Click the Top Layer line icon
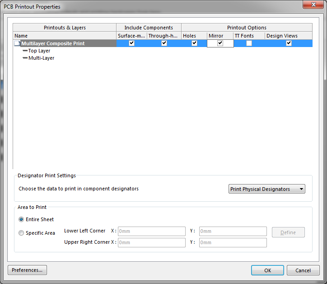The image size is (327, 284). coord(25,51)
